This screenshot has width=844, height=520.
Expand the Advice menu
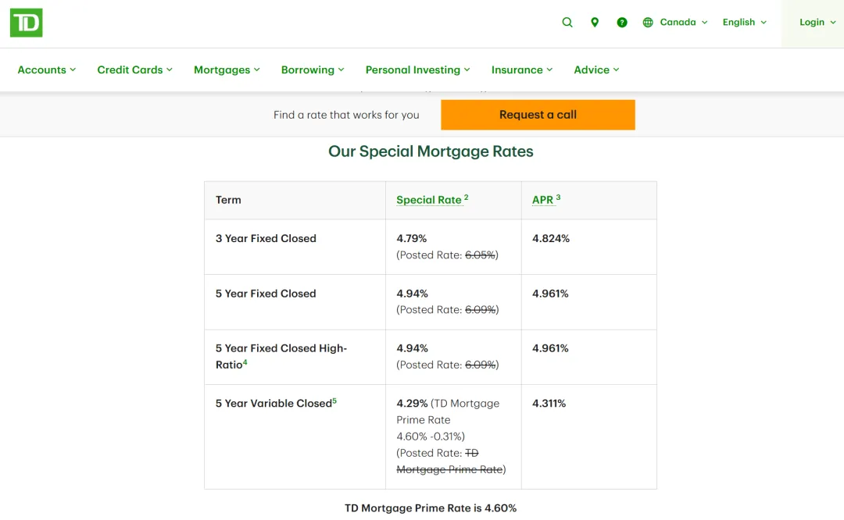[596, 69]
